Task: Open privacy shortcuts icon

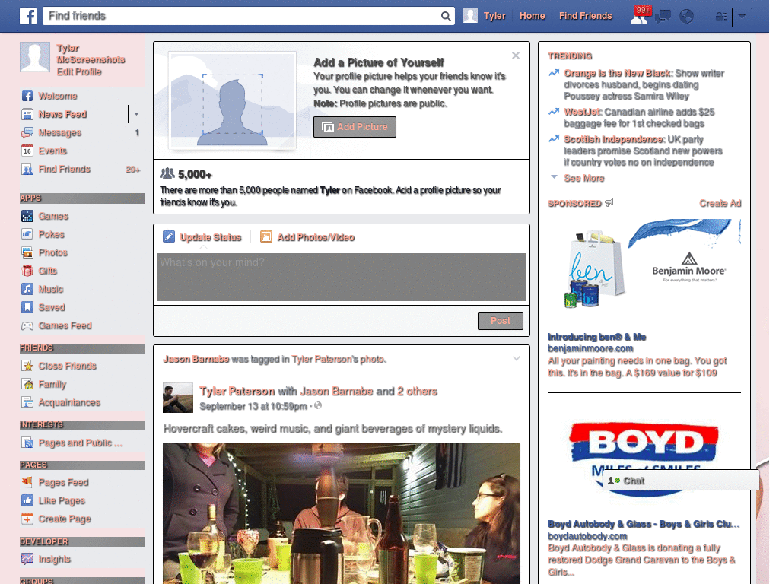Action: point(721,15)
